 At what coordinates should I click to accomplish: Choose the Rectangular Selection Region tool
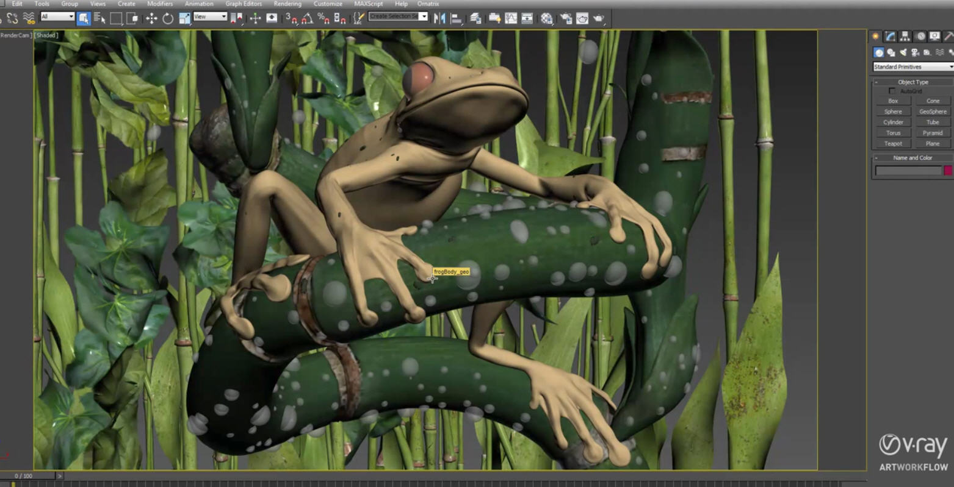[x=116, y=18]
